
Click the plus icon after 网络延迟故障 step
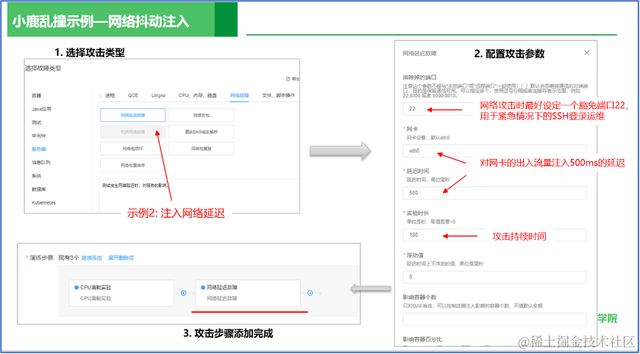pos(310,293)
